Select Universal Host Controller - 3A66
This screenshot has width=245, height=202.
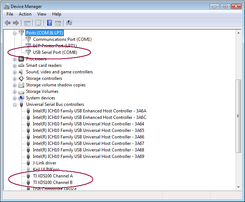(88, 137)
